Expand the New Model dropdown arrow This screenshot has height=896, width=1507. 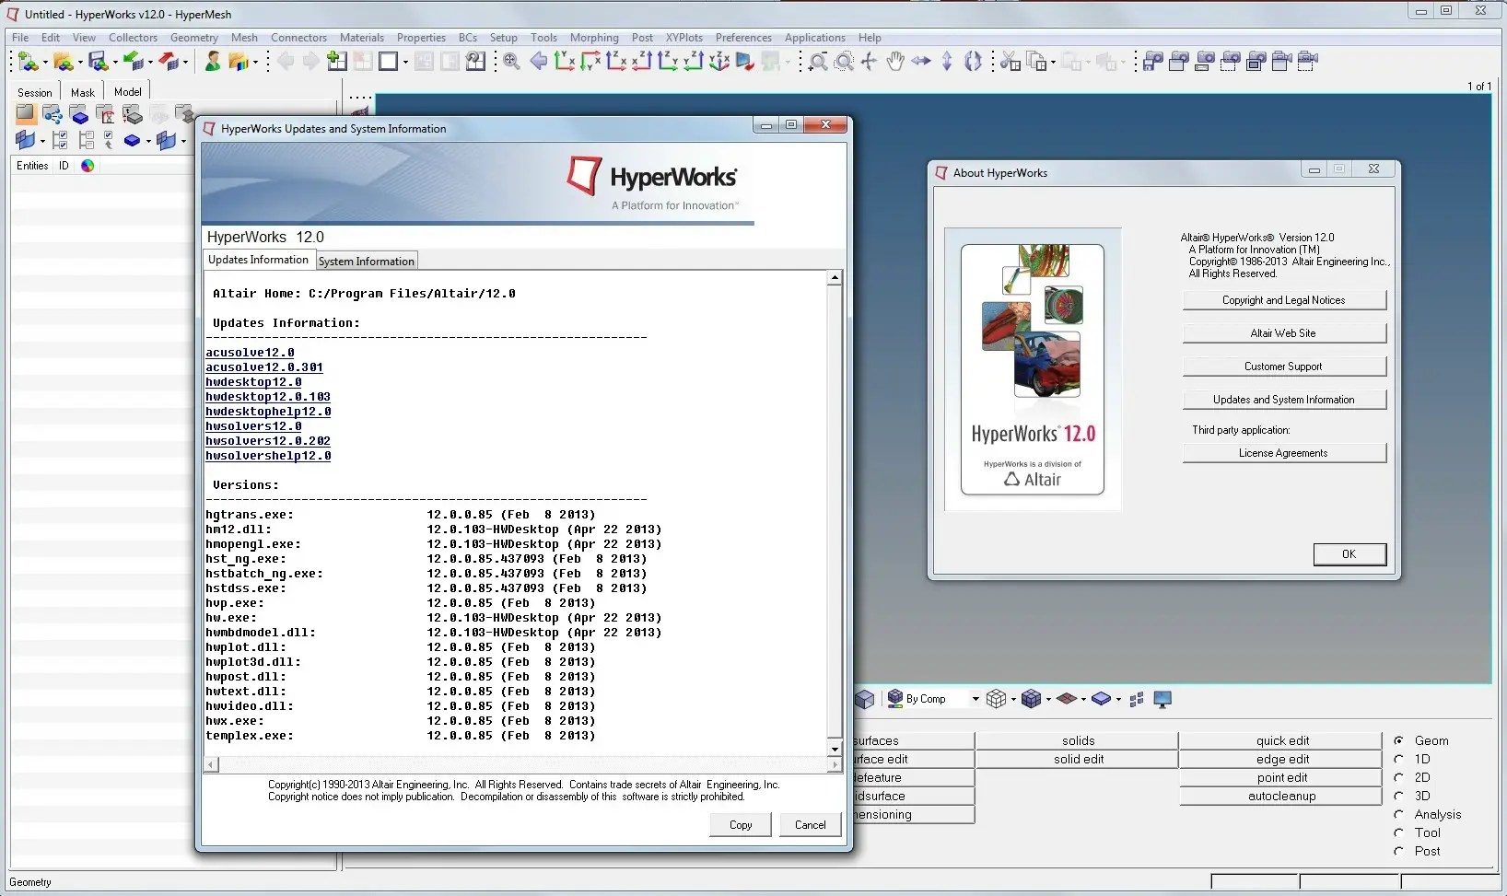point(45,63)
